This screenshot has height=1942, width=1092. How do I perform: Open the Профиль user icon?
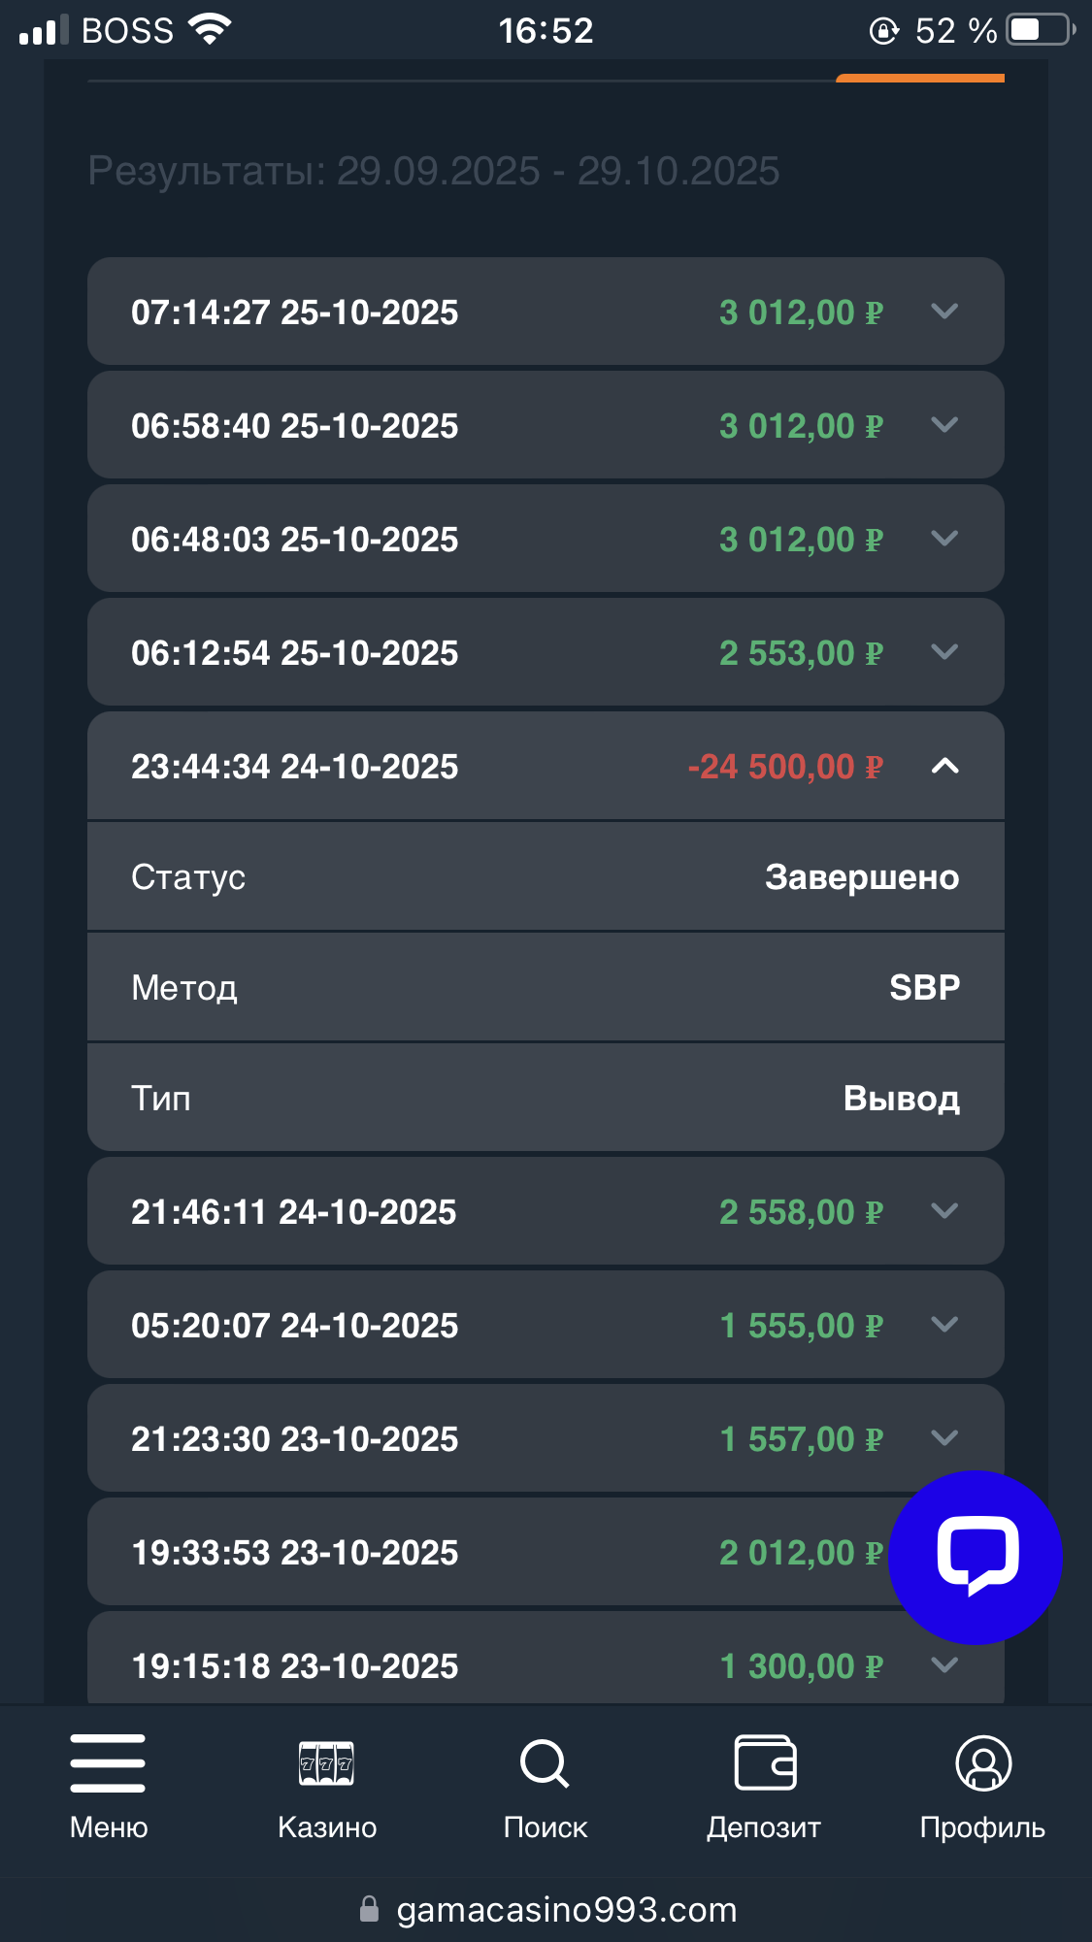[x=982, y=1763]
